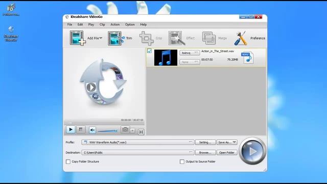The height and width of the screenshot is (184, 327).
Task: Open the Effect tool icon
Action: (177, 38)
